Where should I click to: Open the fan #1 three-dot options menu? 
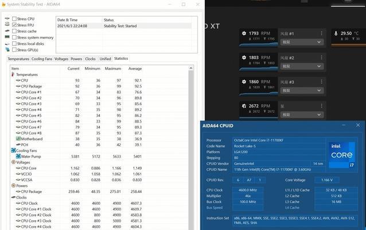321,33
